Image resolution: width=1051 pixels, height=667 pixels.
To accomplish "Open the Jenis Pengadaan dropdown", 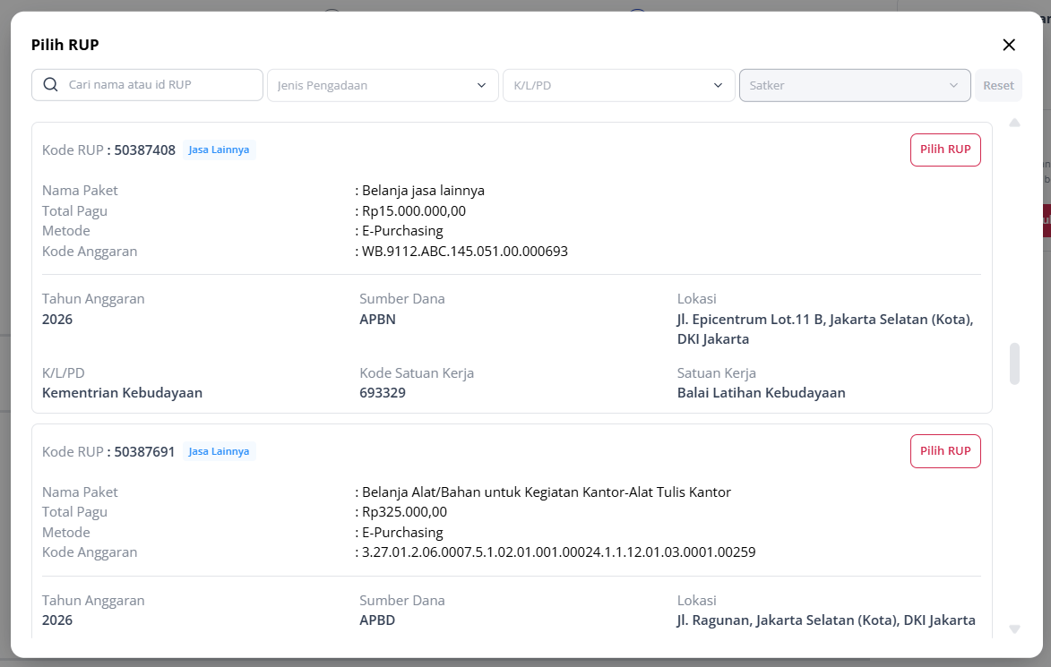I will (x=383, y=85).
